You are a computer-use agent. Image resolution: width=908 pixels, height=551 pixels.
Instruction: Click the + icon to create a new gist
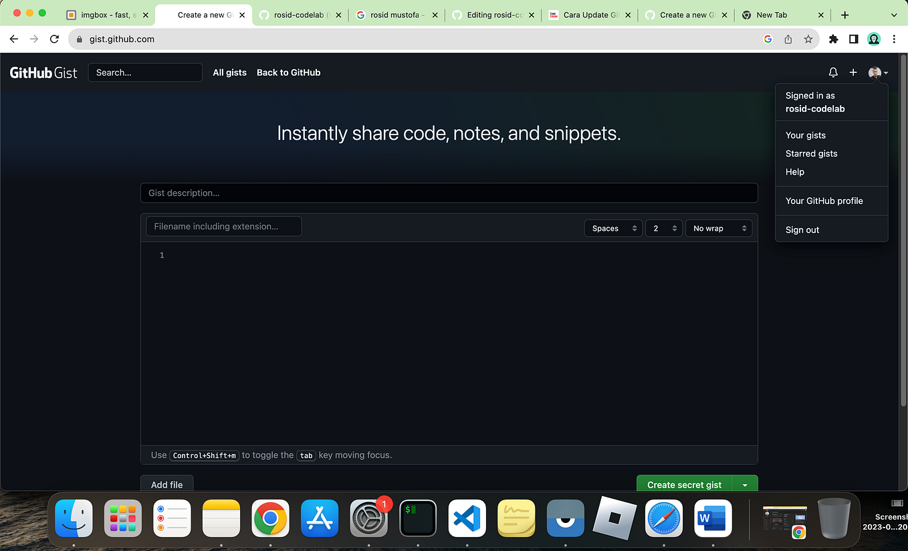853,72
